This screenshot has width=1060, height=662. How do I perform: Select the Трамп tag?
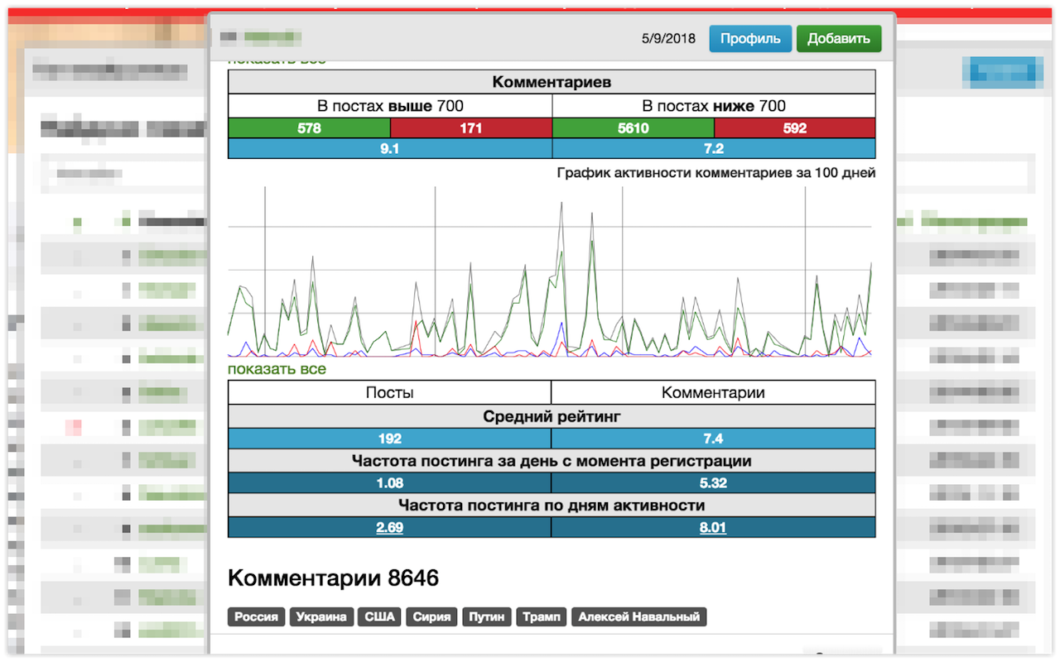coord(541,616)
